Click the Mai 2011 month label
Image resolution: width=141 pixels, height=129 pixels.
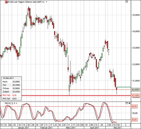tap(118, 128)
